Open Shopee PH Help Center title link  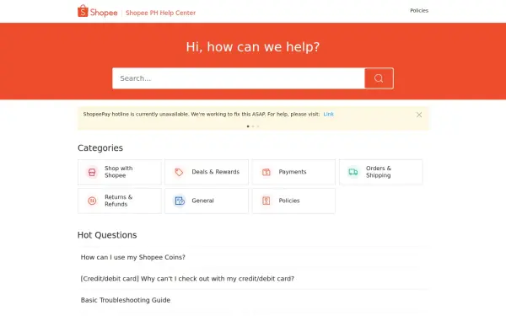tap(160, 13)
